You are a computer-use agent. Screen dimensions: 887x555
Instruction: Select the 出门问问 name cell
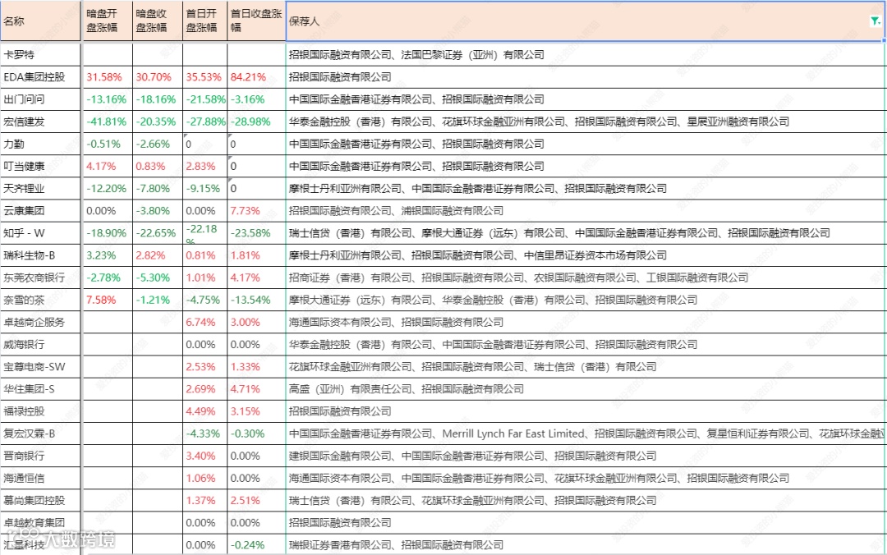tap(41, 99)
